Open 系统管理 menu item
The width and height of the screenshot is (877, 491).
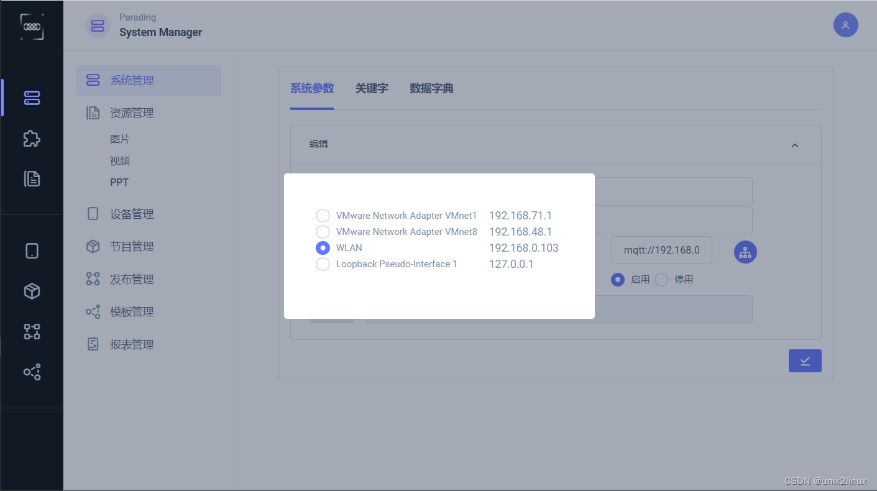pyautogui.click(x=149, y=81)
